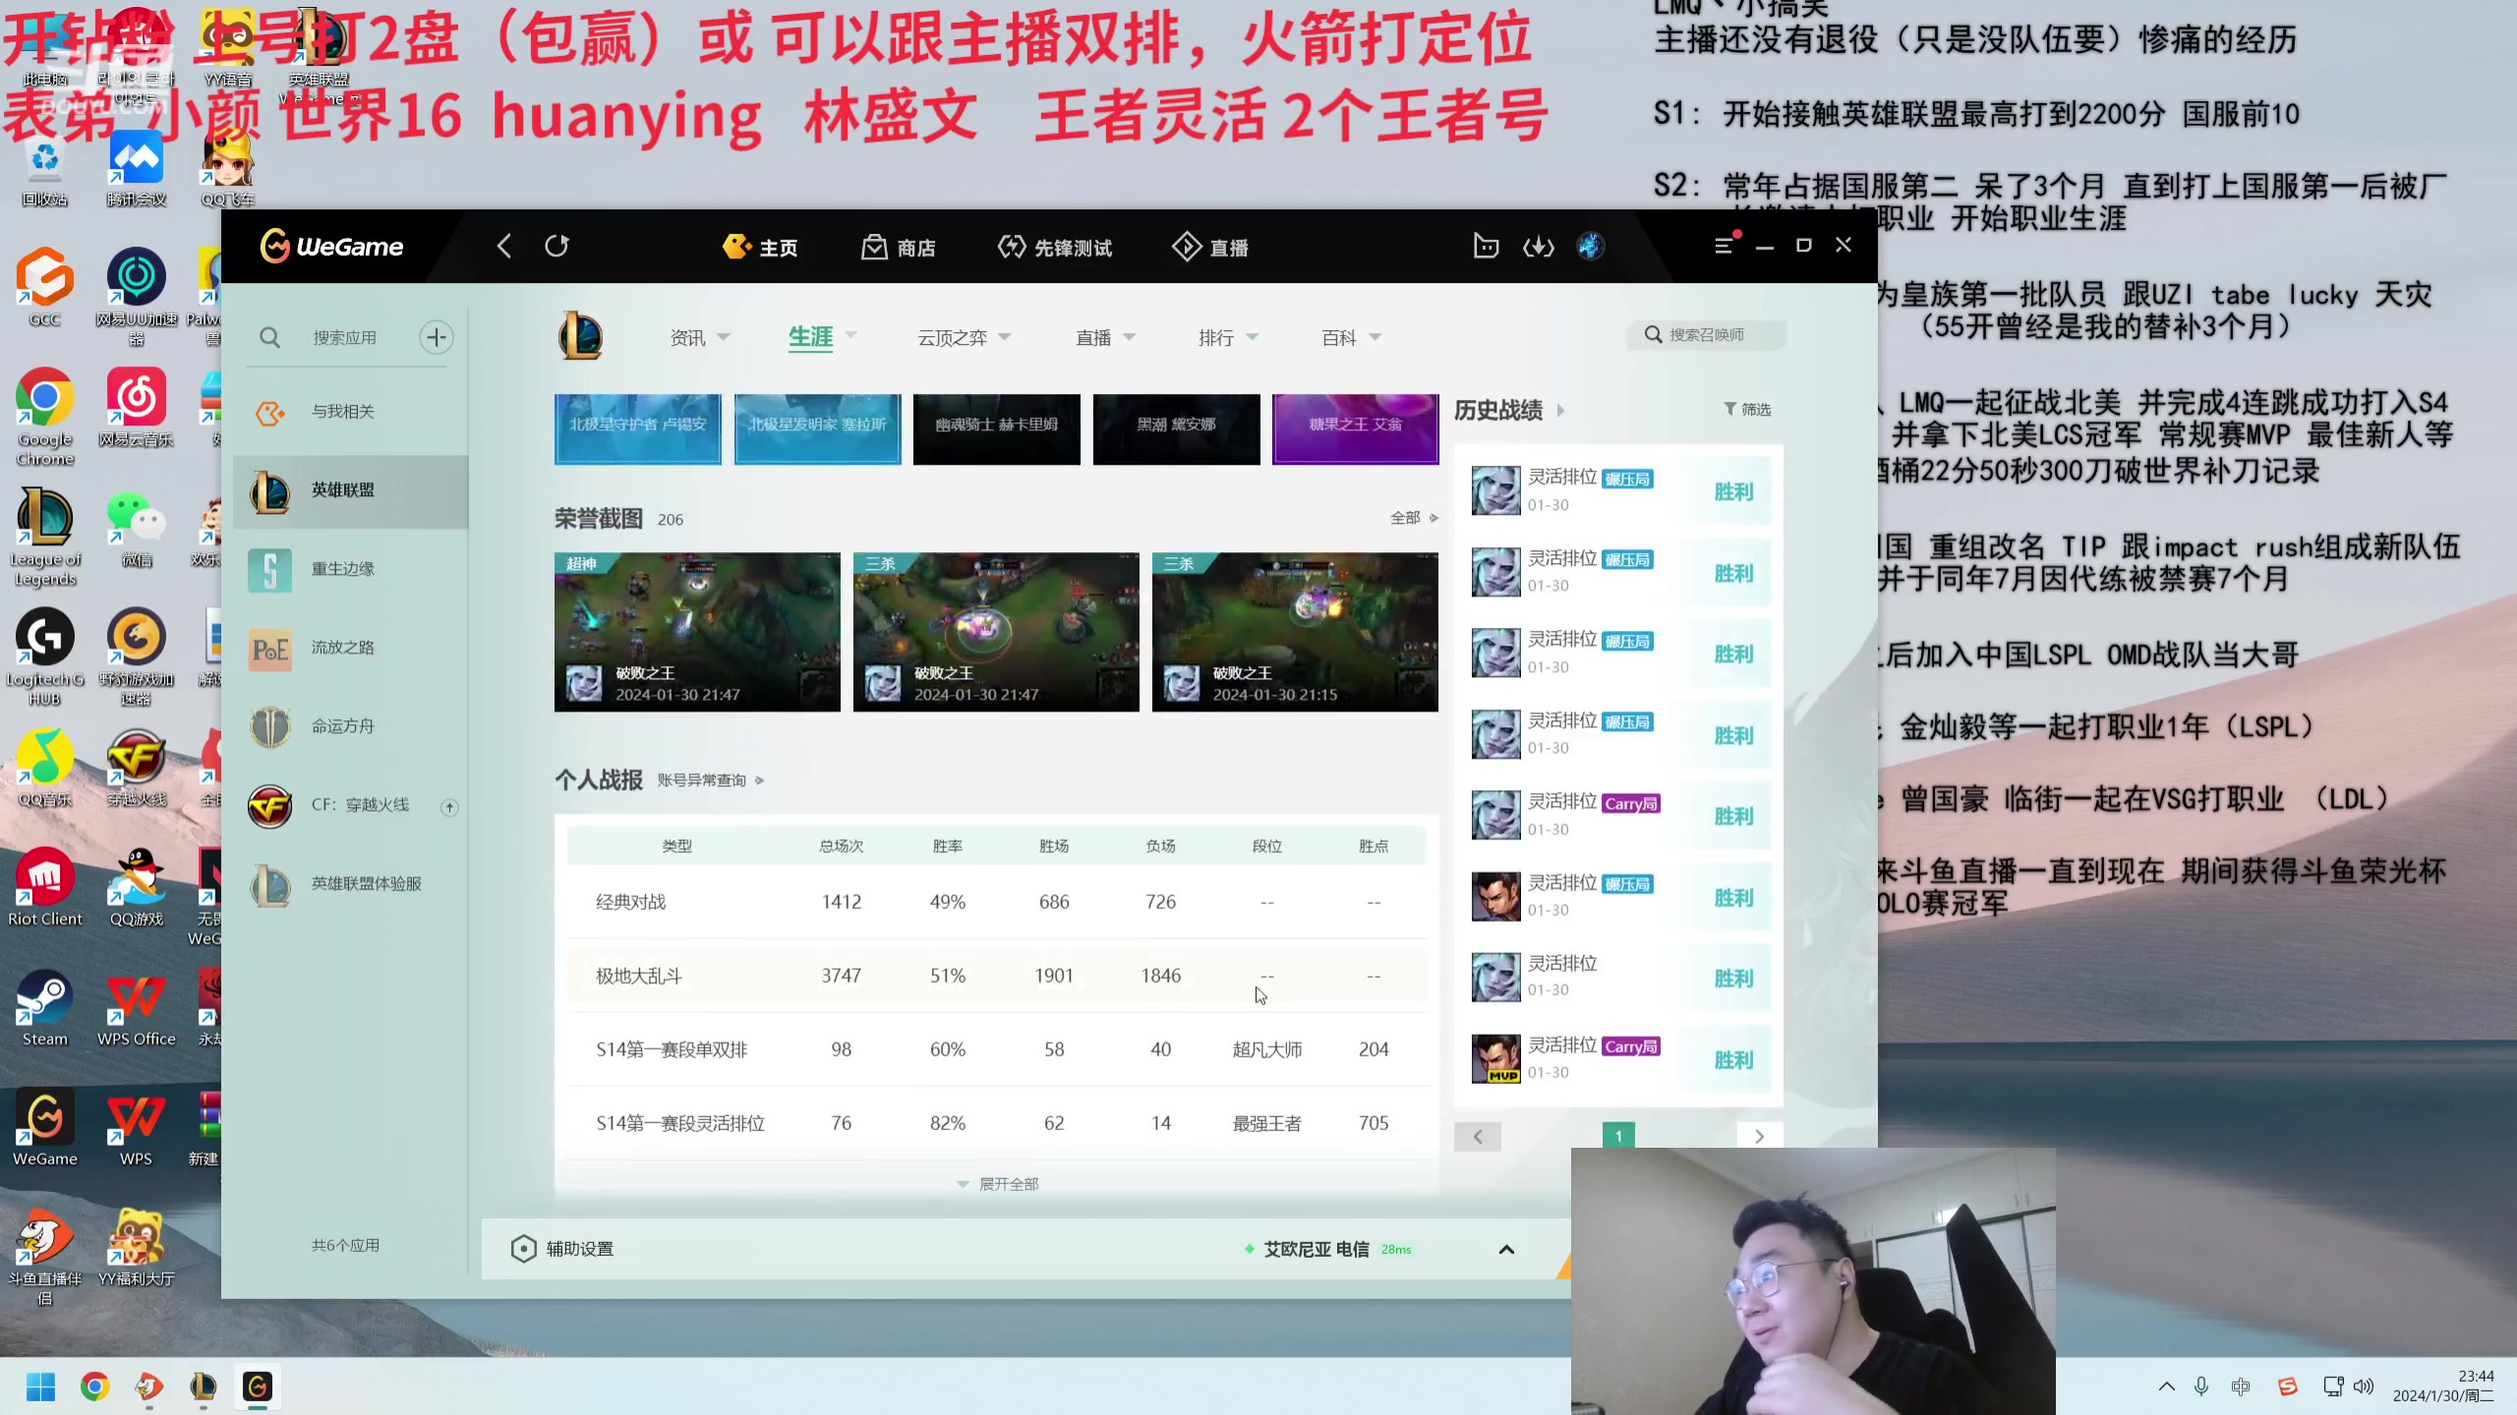2517x1415 pixels.
Task: Click the WeGame user avatar
Action: [x=1591, y=246]
